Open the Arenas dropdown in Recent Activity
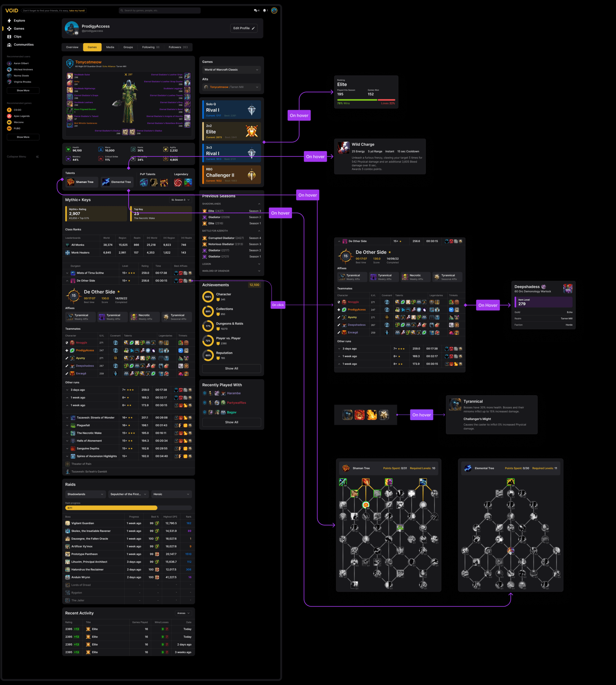 183,613
